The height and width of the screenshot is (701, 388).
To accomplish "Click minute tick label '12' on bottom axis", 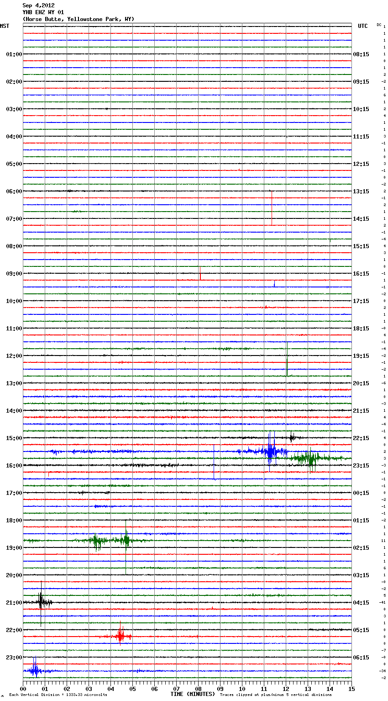I will click(286, 689).
